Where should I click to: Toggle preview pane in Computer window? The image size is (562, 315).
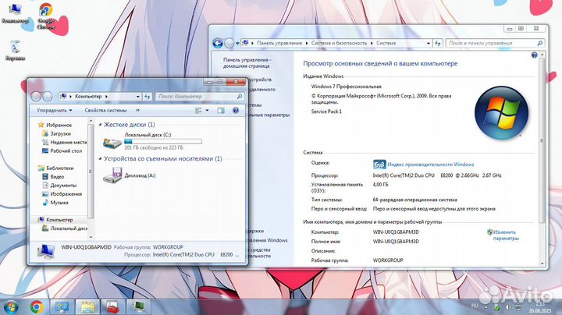pos(221,110)
